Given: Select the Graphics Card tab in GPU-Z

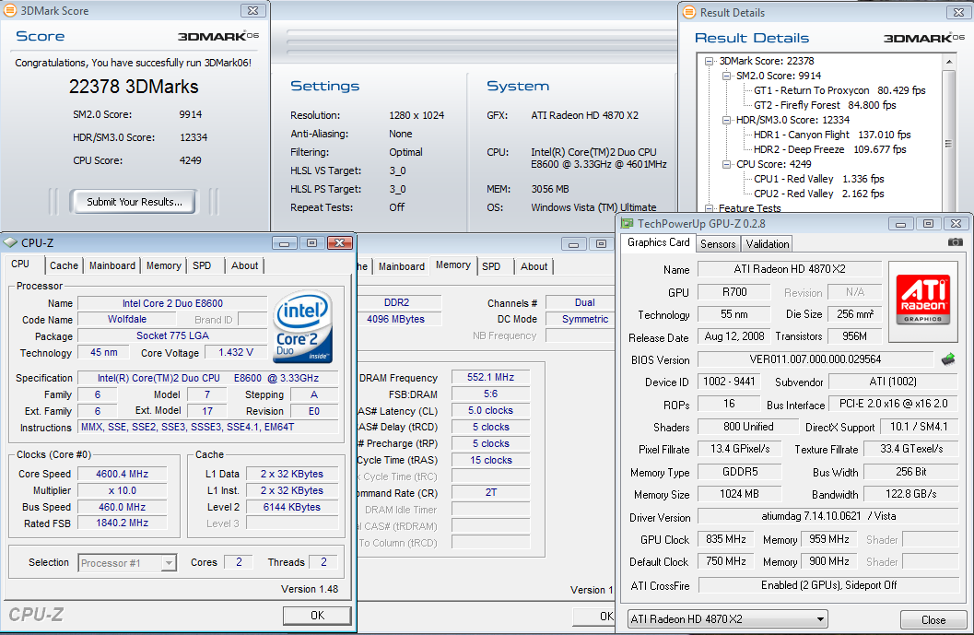Looking at the screenshot, I should pos(659,242).
